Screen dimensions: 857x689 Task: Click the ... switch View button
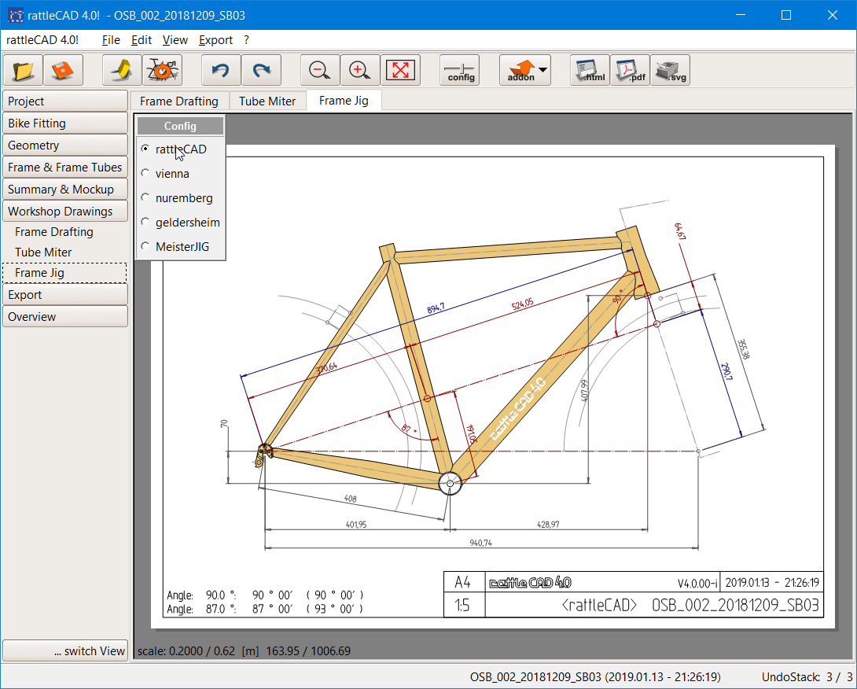pyautogui.click(x=65, y=650)
